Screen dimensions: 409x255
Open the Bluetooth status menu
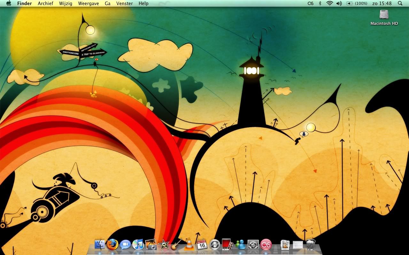(320, 4)
